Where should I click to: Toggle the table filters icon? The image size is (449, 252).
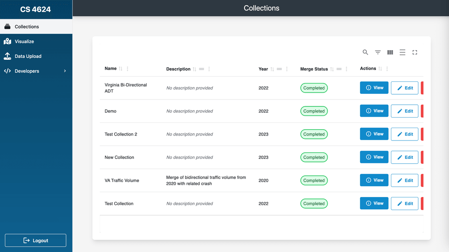tap(378, 52)
